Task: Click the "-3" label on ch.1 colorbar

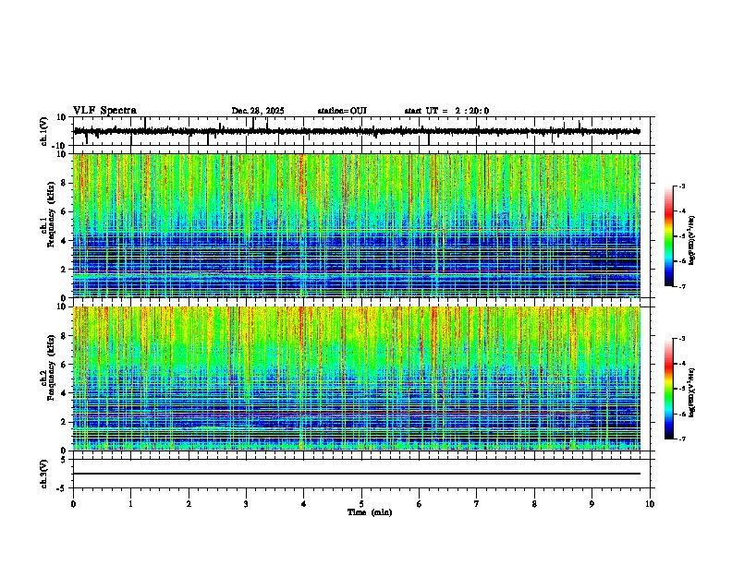Action: 681,186
